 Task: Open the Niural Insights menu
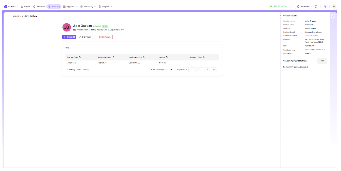coord(88,6)
